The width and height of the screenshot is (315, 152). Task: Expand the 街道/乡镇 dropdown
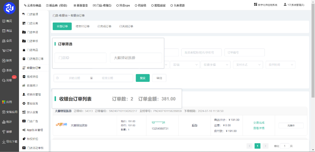(x=215, y=65)
